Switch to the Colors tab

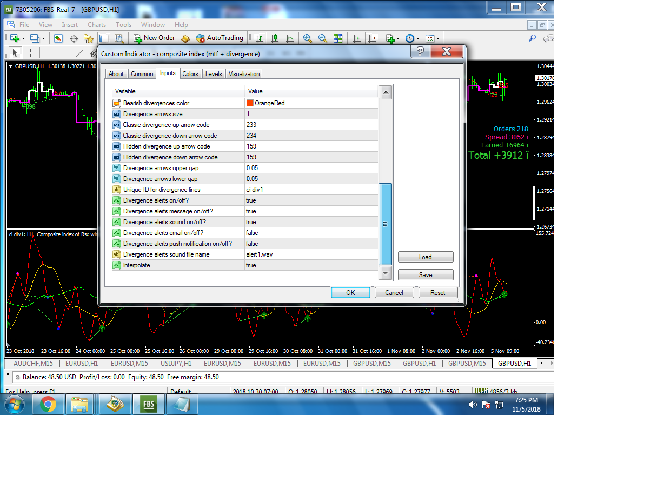pyautogui.click(x=190, y=74)
